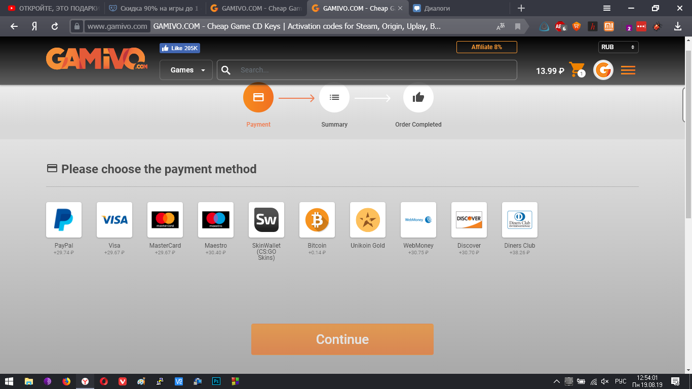Click the search magnifier icon
Screen dimensions: 692x389
(226, 70)
